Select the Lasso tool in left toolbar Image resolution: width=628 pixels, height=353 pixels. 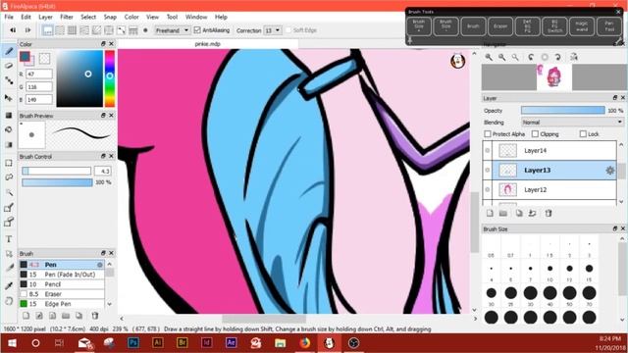tap(9, 177)
